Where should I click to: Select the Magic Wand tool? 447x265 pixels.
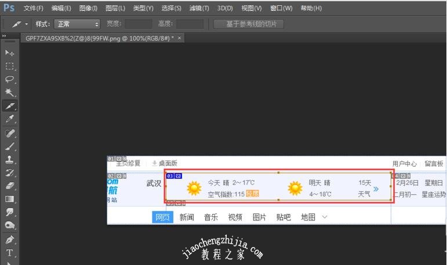pyautogui.click(x=9, y=93)
